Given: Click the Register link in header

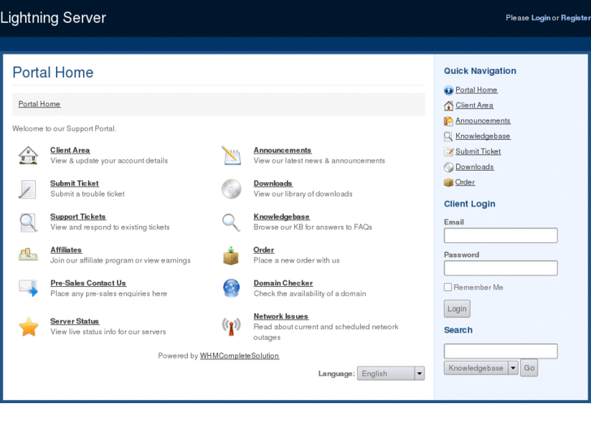Looking at the screenshot, I should tap(576, 18).
